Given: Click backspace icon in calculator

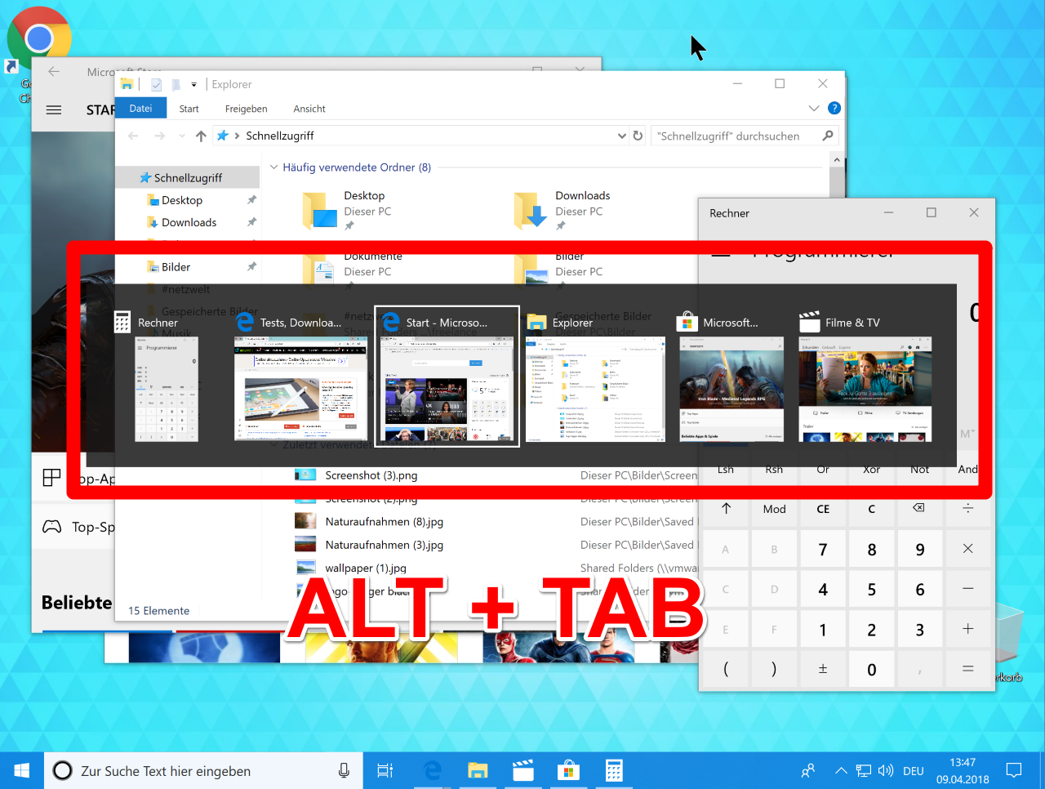Looking at the screenshot, I should [919, 508].
